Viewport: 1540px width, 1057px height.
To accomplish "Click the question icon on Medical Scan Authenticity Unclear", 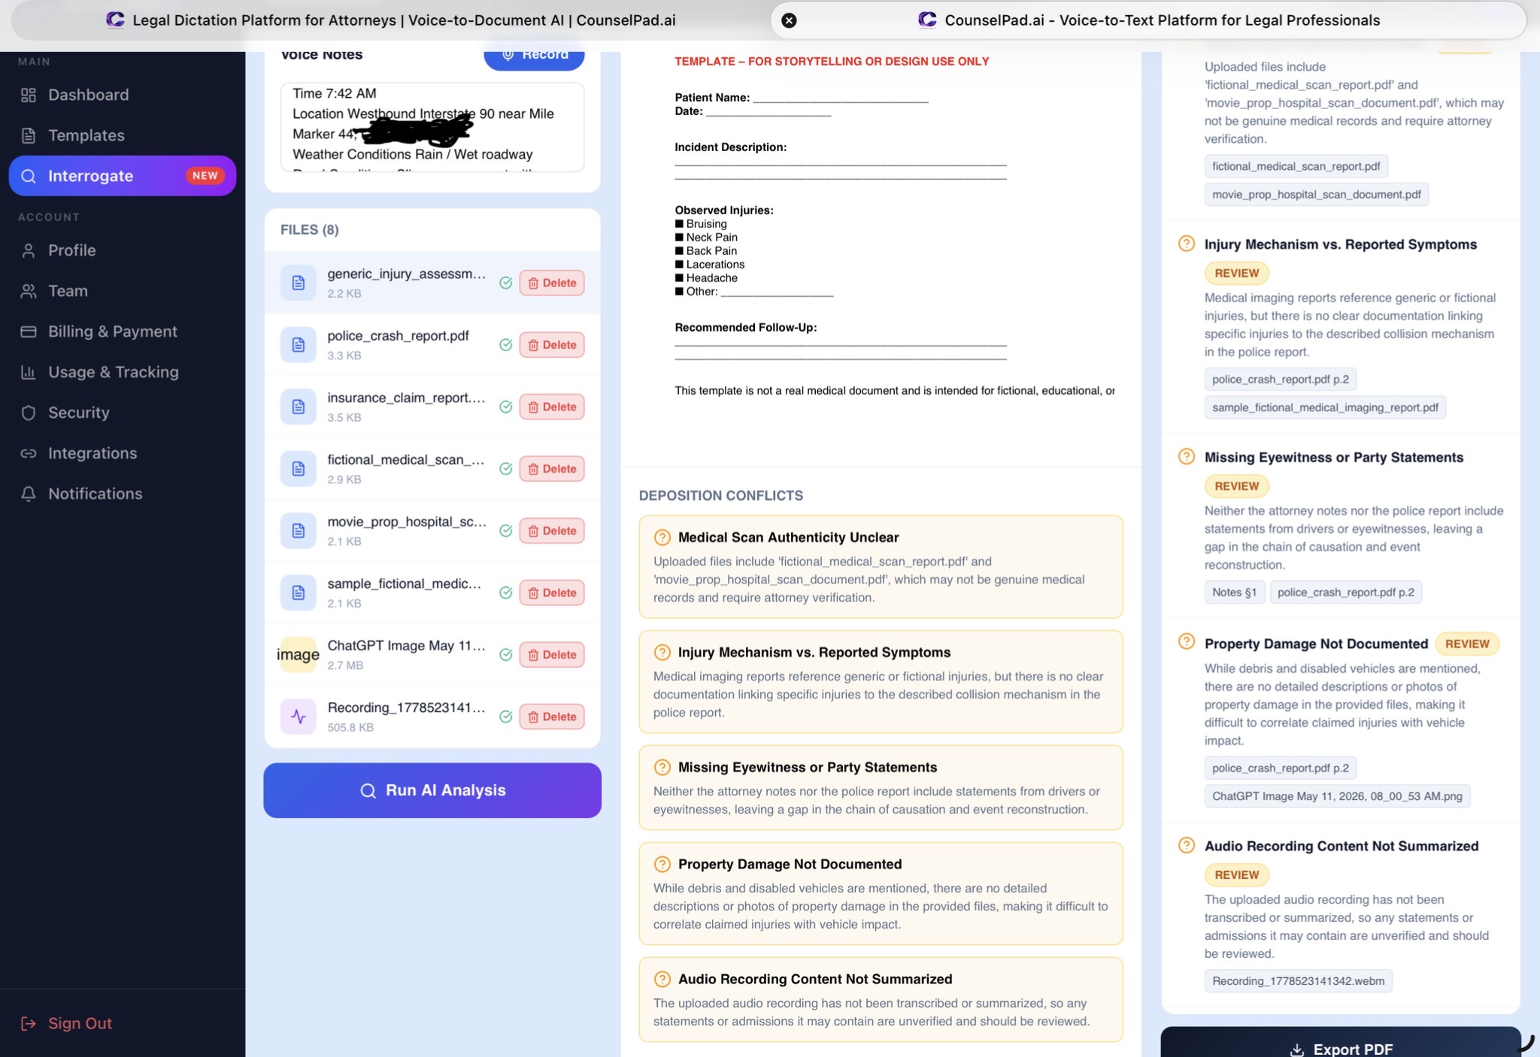I will (x=662, y=538).
